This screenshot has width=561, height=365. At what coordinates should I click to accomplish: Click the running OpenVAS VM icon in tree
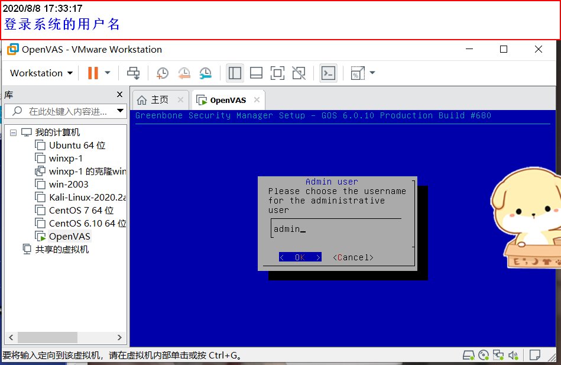(x=40, y=237)
